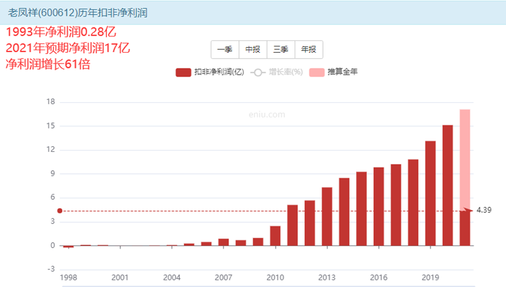Toggle the 扣非净利润(亿) legend series
Image resolution: width=506 pixels, height=287 pixels.
coord(210,72)
